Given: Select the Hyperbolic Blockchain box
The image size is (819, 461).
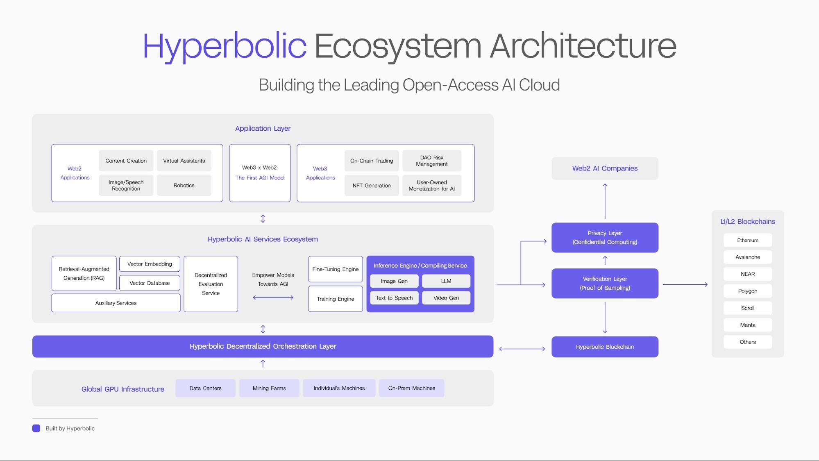Looking at the screenshot, I should [605, 347].
